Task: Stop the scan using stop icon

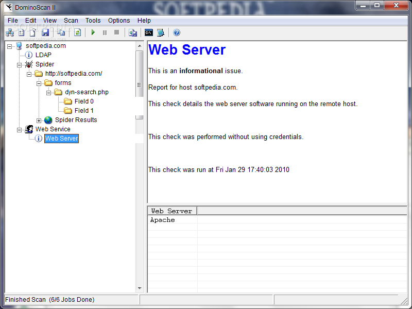Action: [117, 32]
